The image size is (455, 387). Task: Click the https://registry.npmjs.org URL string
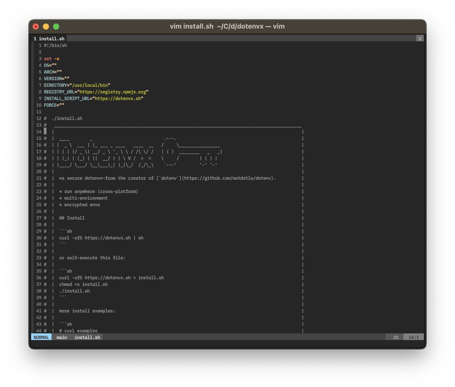[113, 92]
